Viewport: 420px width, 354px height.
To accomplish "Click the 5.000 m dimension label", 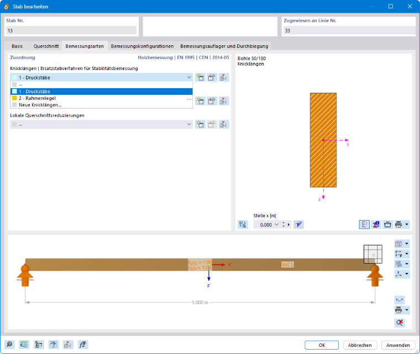I will 200,302.
